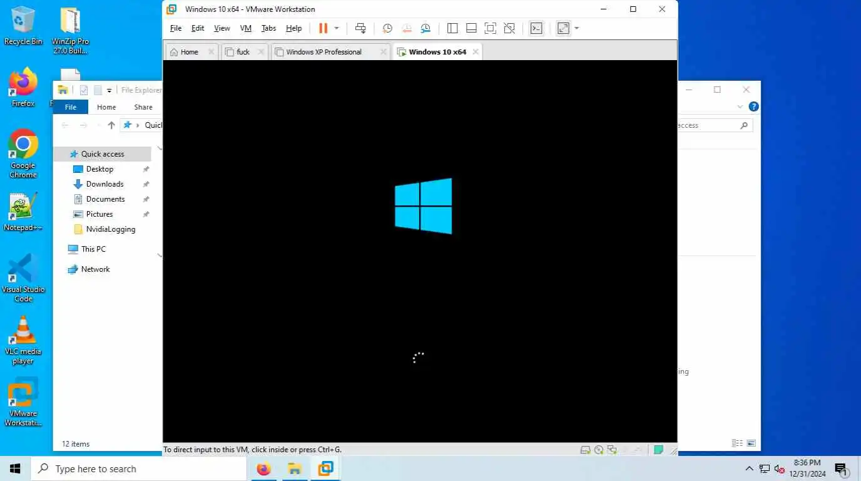
Task: Click the CD/DVD drive status icon
Action: pyautogui.click(x=599, y=450)
